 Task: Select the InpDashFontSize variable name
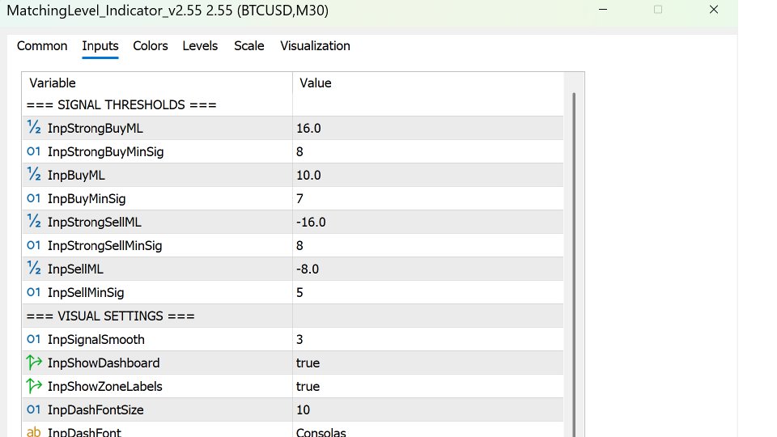pos(96,409)
